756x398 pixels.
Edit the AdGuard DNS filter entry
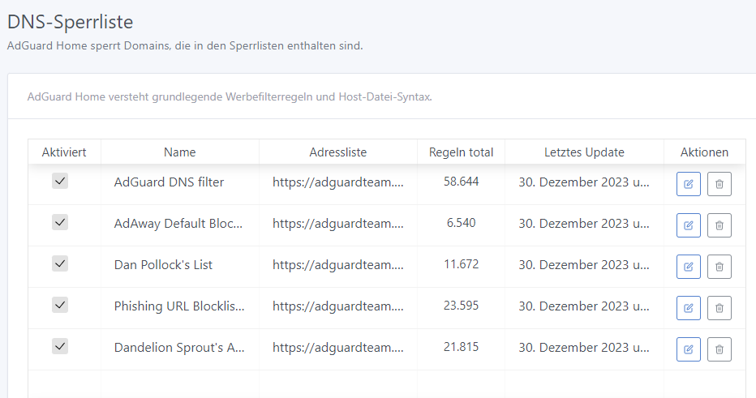[688, 184]
